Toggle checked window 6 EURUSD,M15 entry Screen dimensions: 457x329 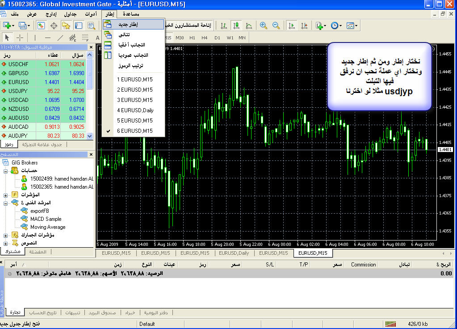[134, 131]
